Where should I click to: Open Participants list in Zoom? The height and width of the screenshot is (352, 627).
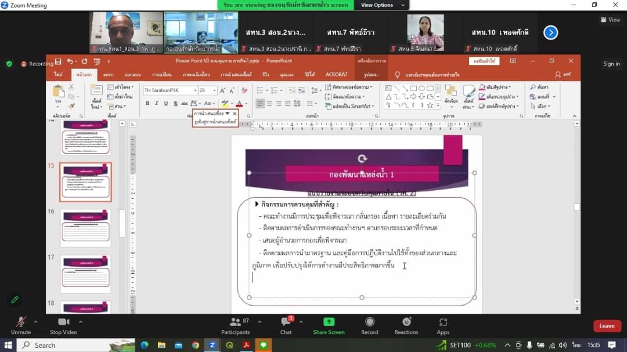(x=236, y=326)
